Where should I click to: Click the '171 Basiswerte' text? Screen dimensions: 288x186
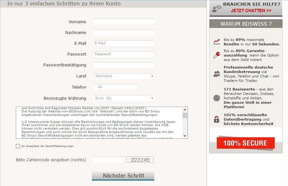pyautogui.click(x=239, y=89)
